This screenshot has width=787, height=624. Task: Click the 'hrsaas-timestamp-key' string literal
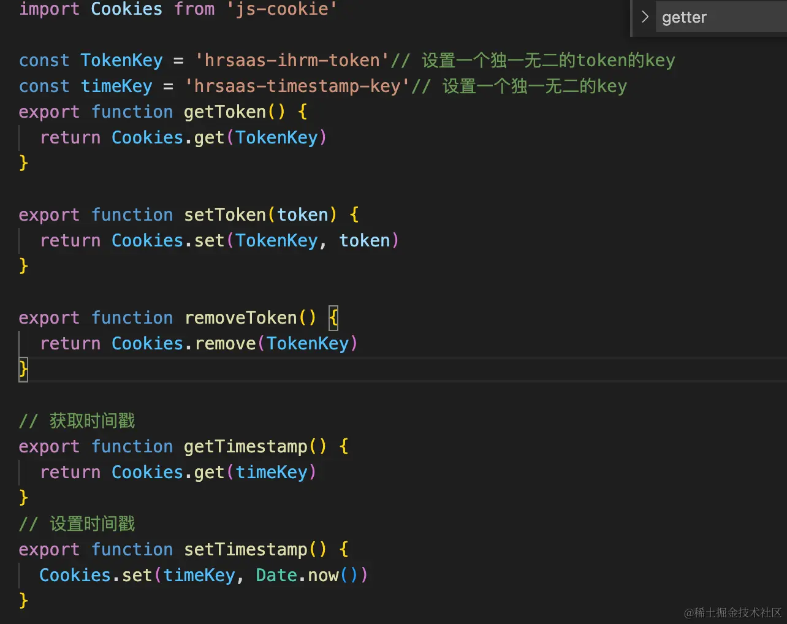click(x=297, y=86)
